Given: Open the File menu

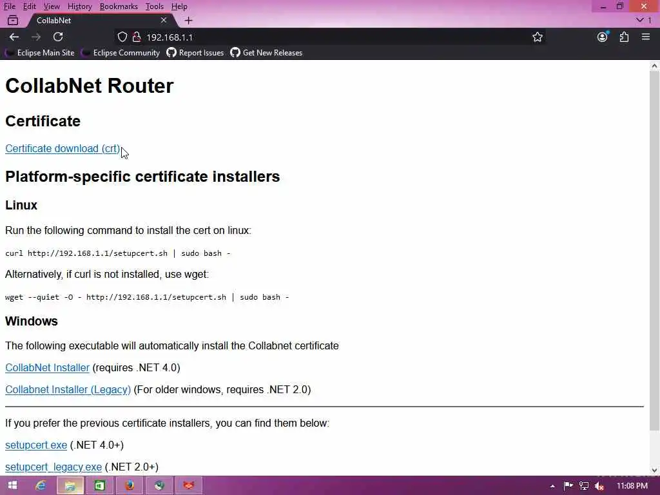Looking at the screenshot, I should (9, 6).
